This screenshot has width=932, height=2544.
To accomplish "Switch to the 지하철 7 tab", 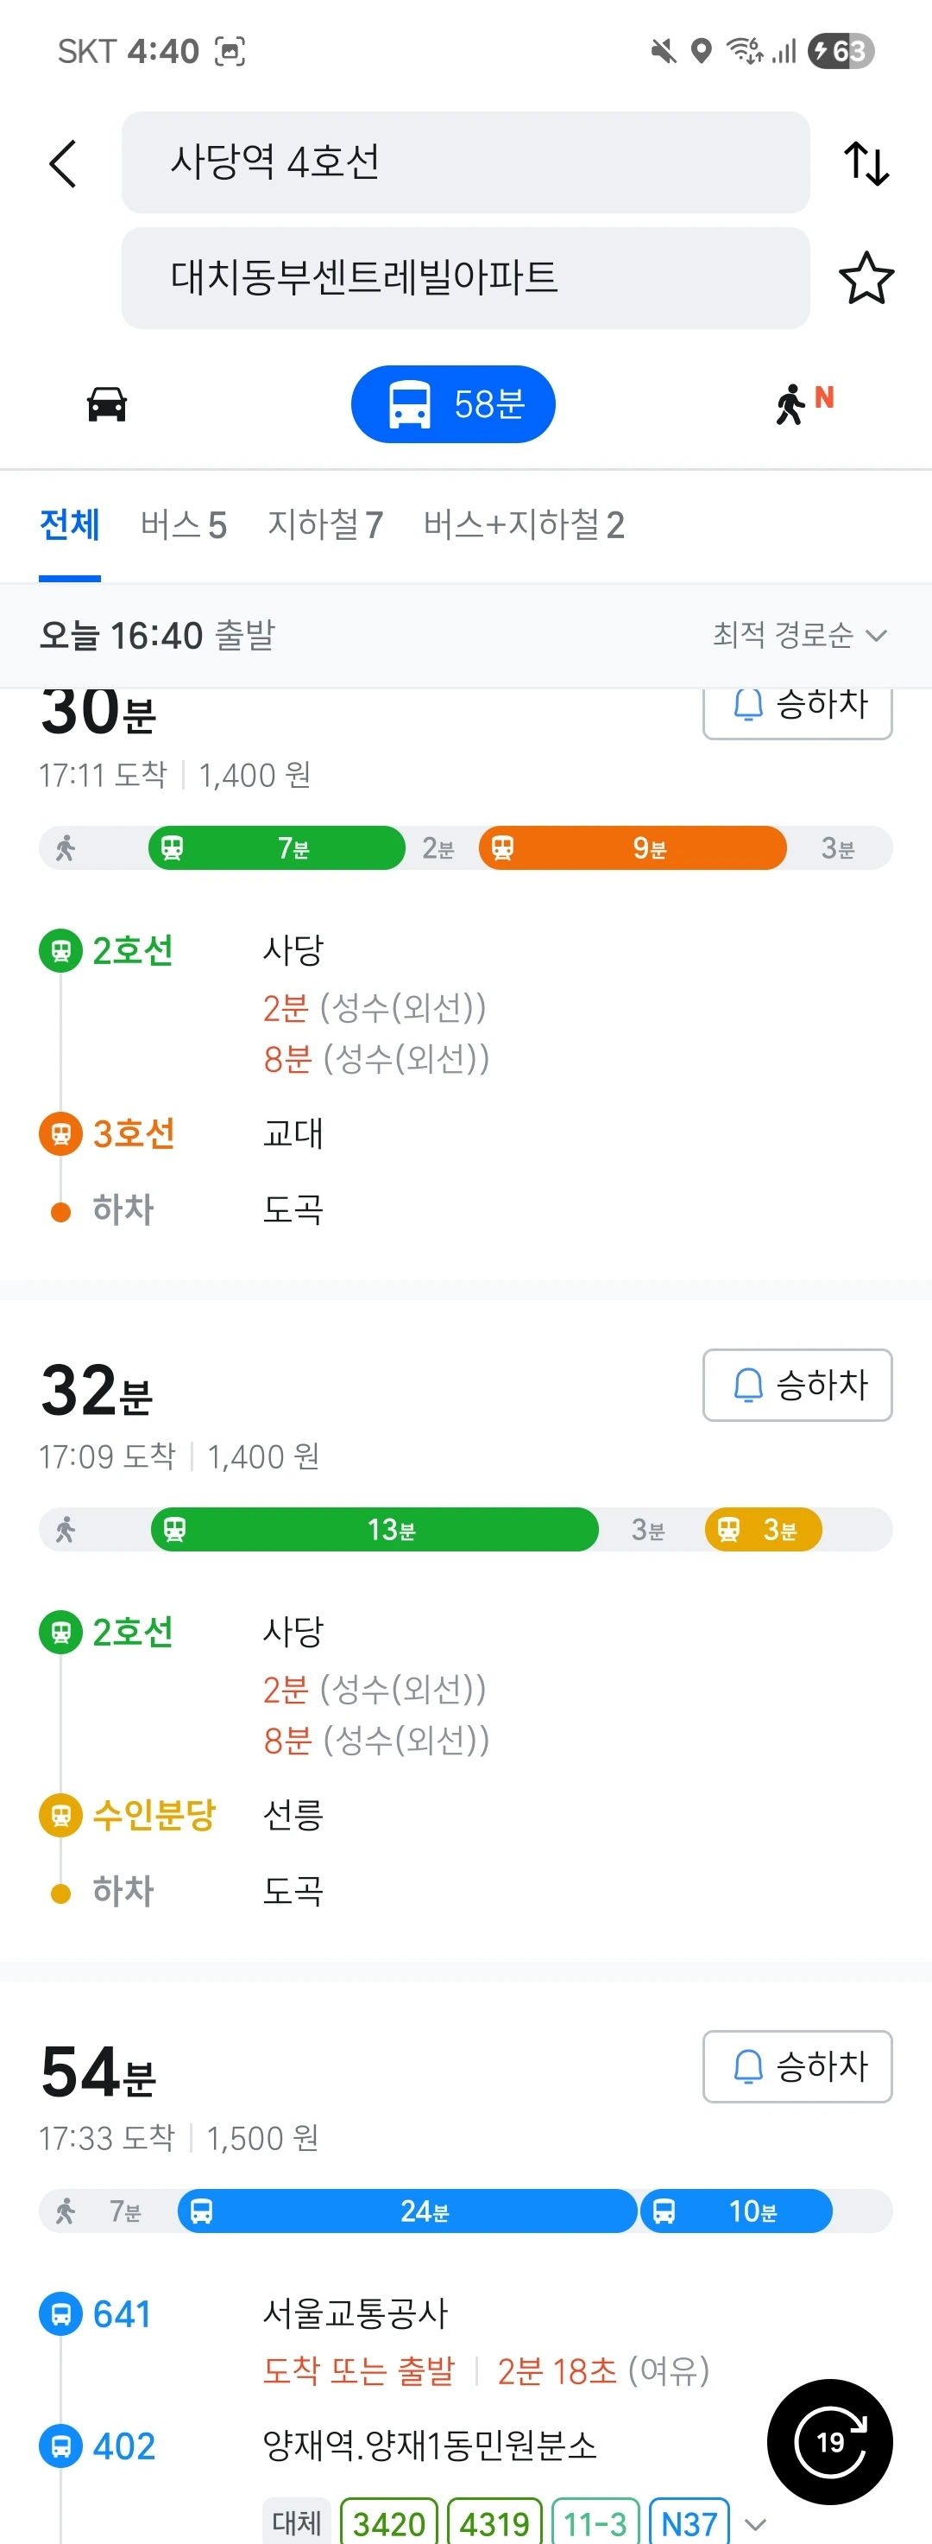I will [325, 525].
